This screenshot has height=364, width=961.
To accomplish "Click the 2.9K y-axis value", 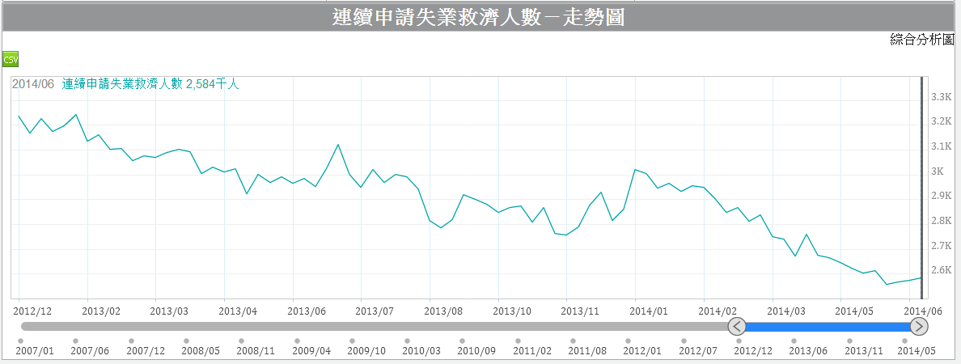I will 941,196.
